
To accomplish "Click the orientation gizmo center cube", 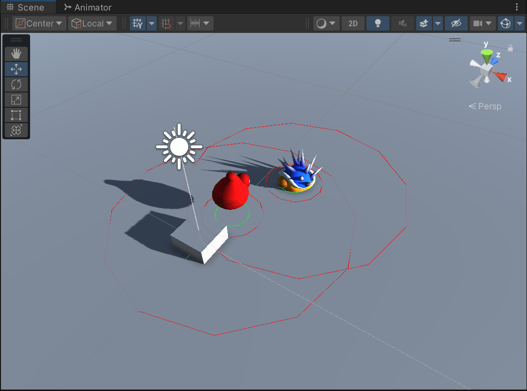I will click(486, 71).
